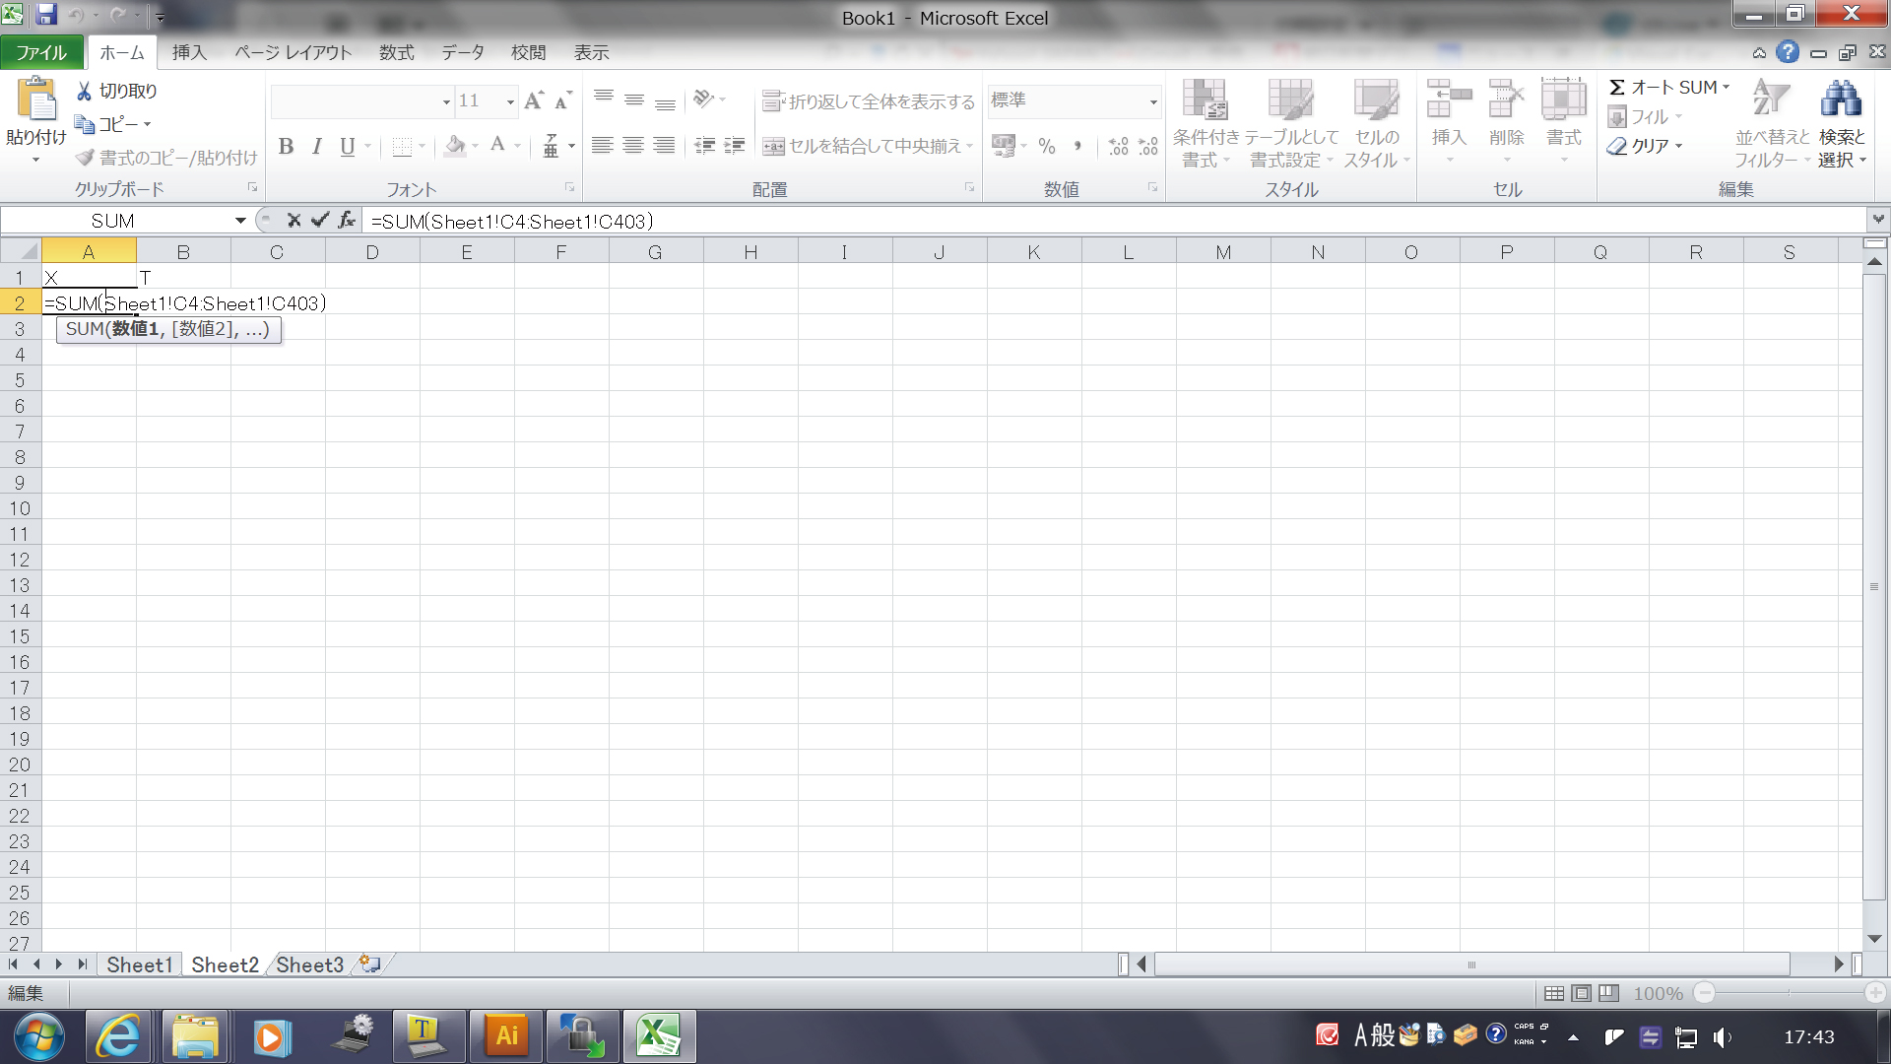This screenshot has height=1064, width=1891.
Task: Expand the Clear (クリア) dropdown
Action: pos(1678,146)
